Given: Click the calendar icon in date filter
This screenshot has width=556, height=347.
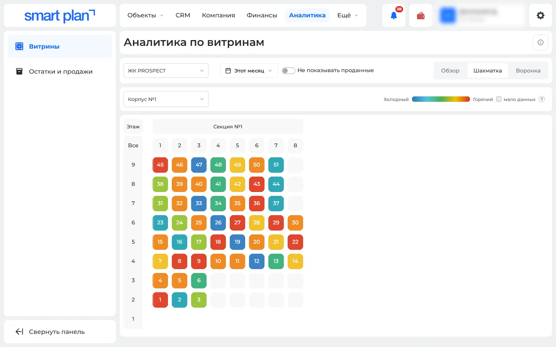Looking at the screenshot, I should [228, 71].
